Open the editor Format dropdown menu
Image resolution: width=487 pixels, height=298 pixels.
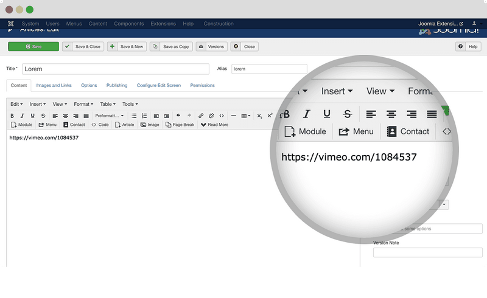click(83, 104)
